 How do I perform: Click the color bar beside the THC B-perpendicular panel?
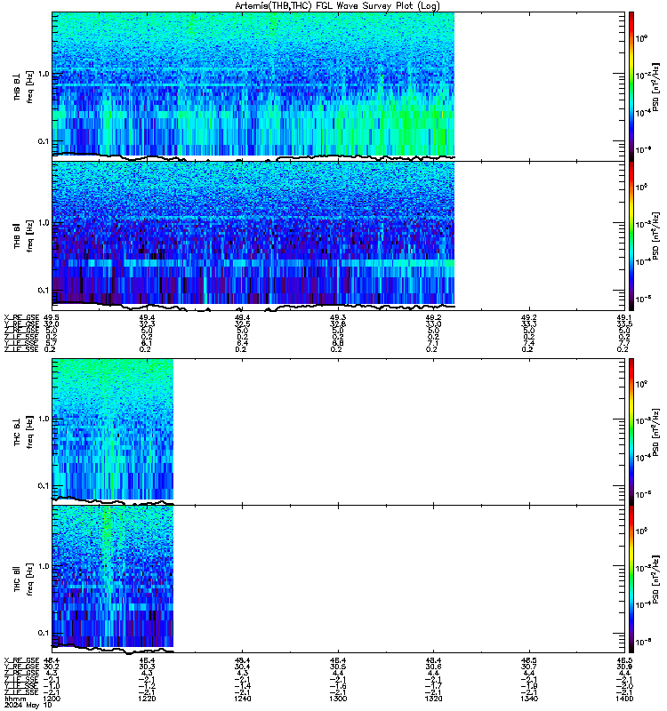pyautogui.click(x=631, y=432)
